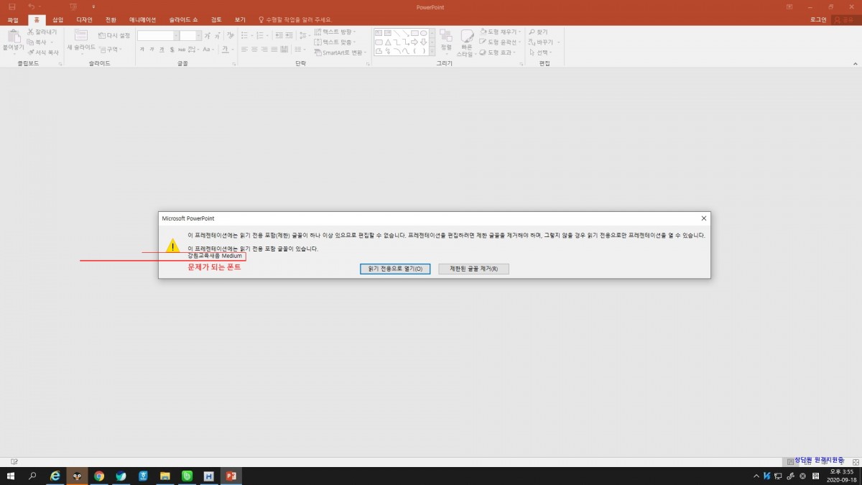This screenshot has height=485, width=862.
Task: Open the font size combo box
Action: tap(190, 35)
